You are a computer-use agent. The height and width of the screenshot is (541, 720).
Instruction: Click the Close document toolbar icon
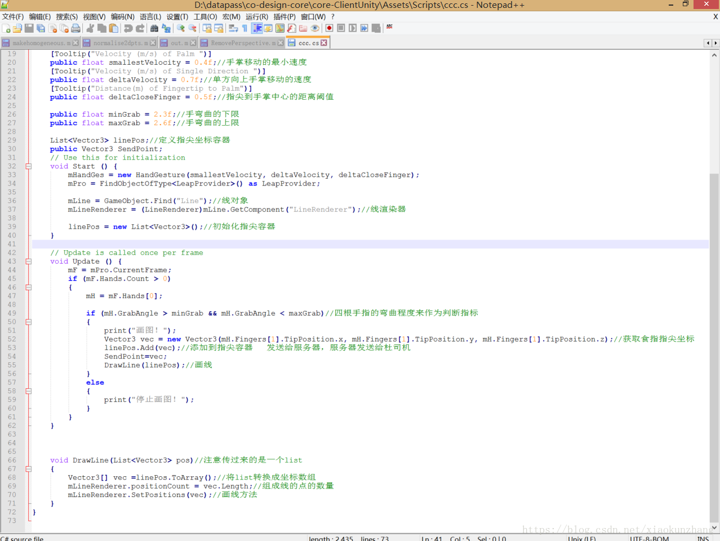click(53, 28)
